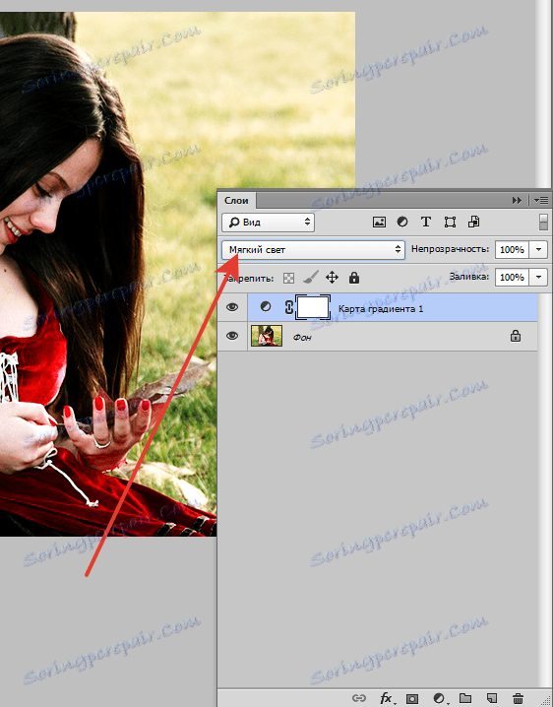
Task: Open the Мягкий свет blend mode dropdown
Action: coord(313,249)
